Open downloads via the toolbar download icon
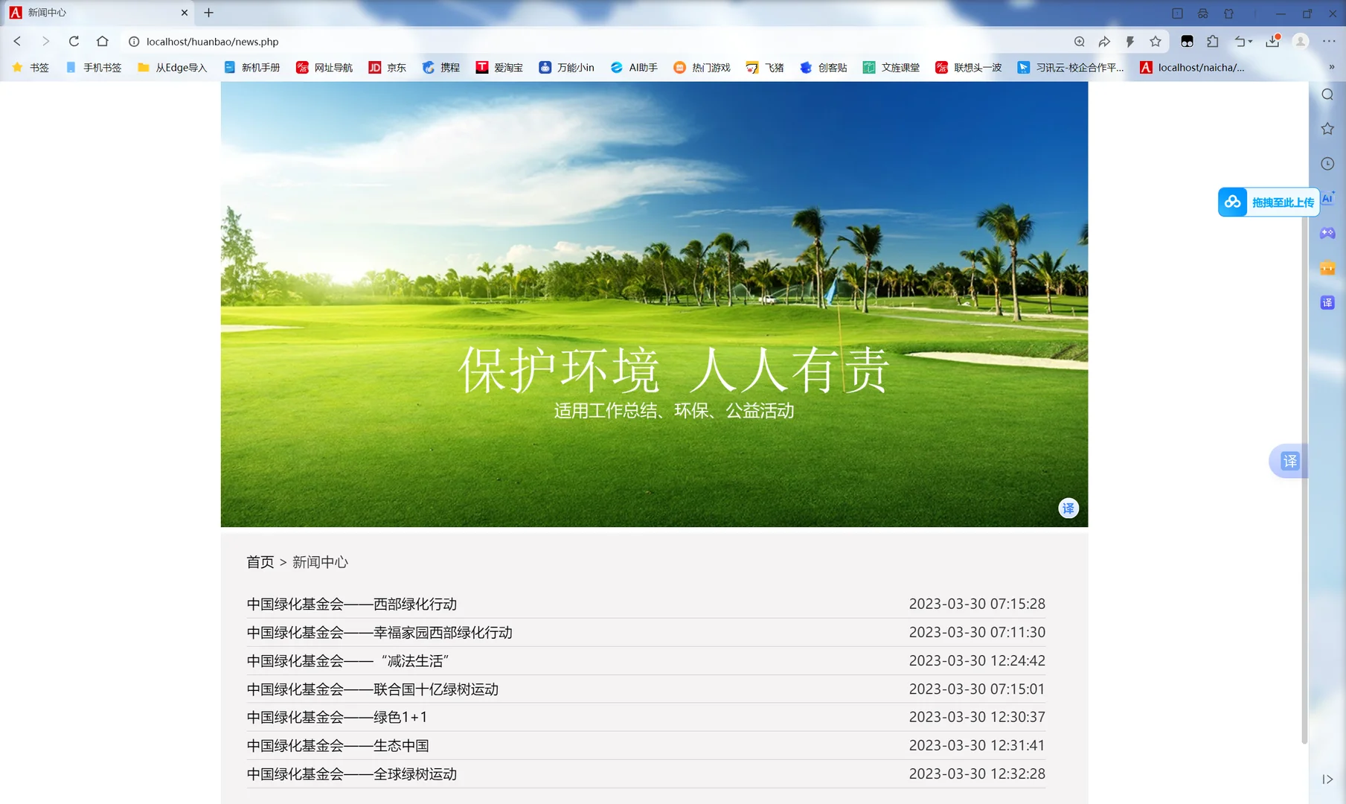The width and height of the screenshot is (1346, 804). pyautogui.click(x=1271, y=41)
